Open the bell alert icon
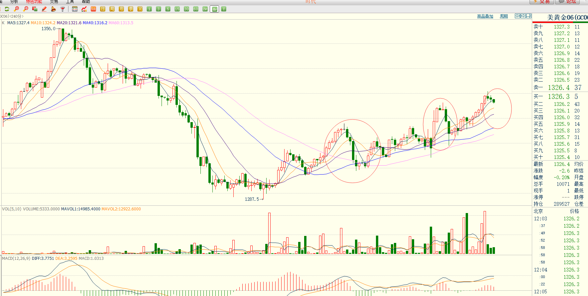 pyautogui.click(x=54, y=9)
